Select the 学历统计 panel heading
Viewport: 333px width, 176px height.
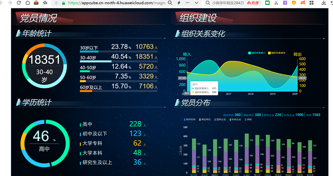pos(37,103)
